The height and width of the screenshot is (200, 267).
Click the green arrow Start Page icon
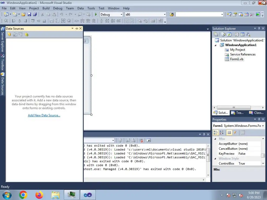[258, 15]
